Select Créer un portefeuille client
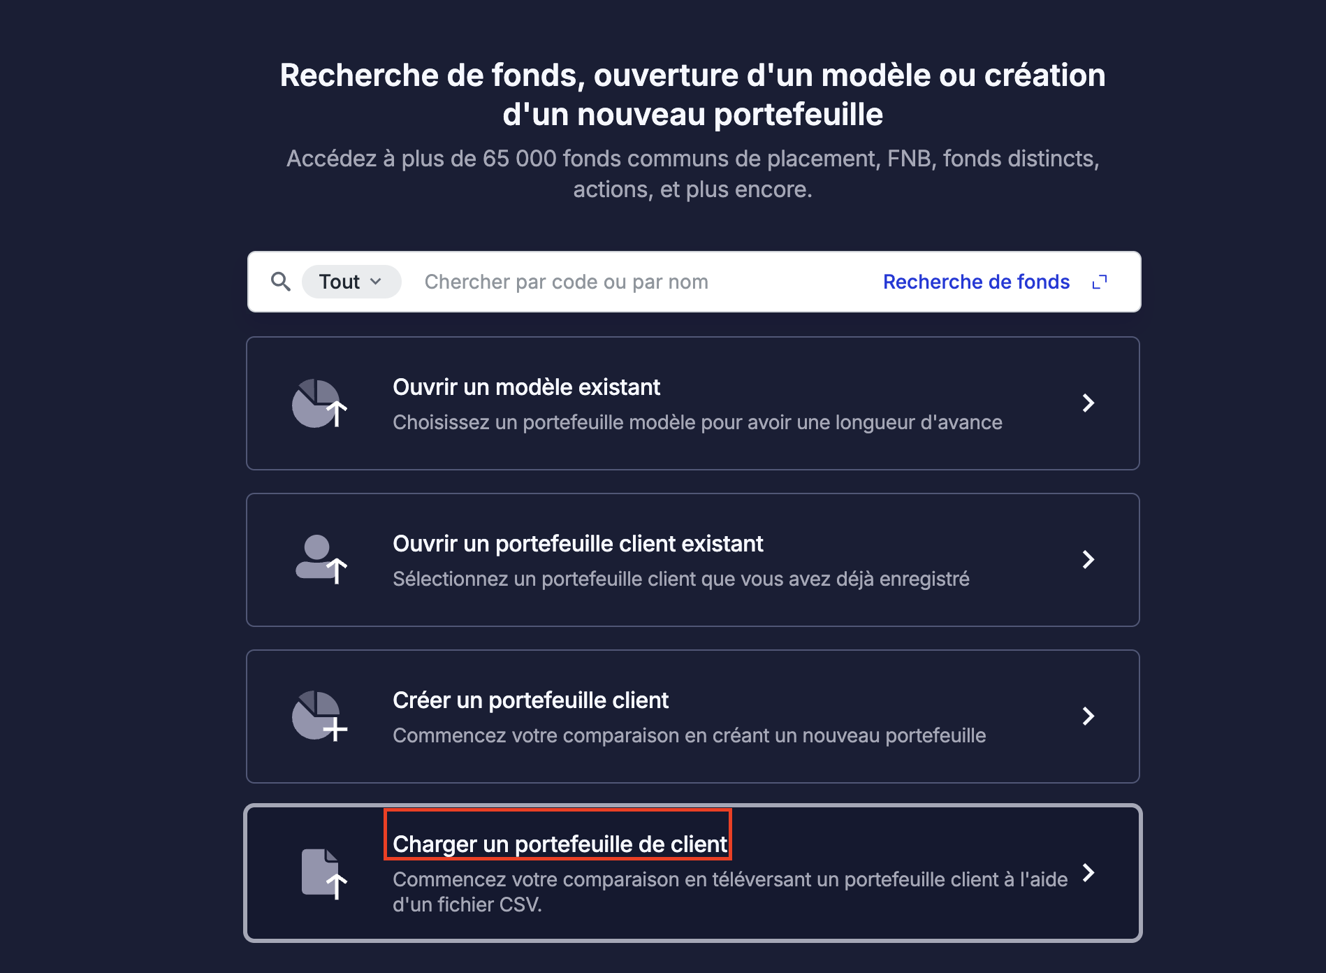Image resolution: width=1326 pixels, height=973 pixels. (530, 700)
